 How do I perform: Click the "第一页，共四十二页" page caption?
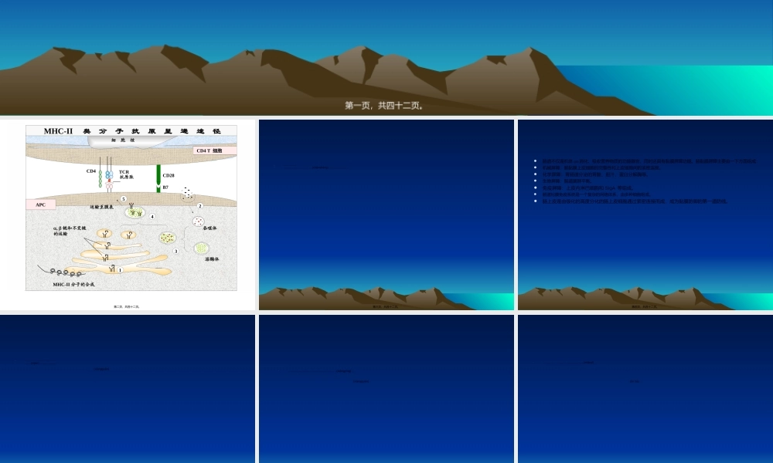[x=384, y=106]
